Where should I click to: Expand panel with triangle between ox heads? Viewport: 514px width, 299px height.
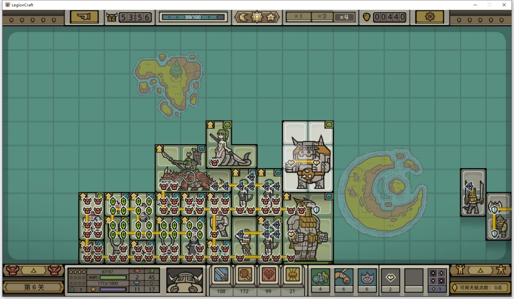click(33, 271)
